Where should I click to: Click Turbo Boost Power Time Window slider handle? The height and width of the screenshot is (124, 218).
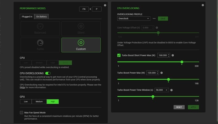[x=153, y=97]
